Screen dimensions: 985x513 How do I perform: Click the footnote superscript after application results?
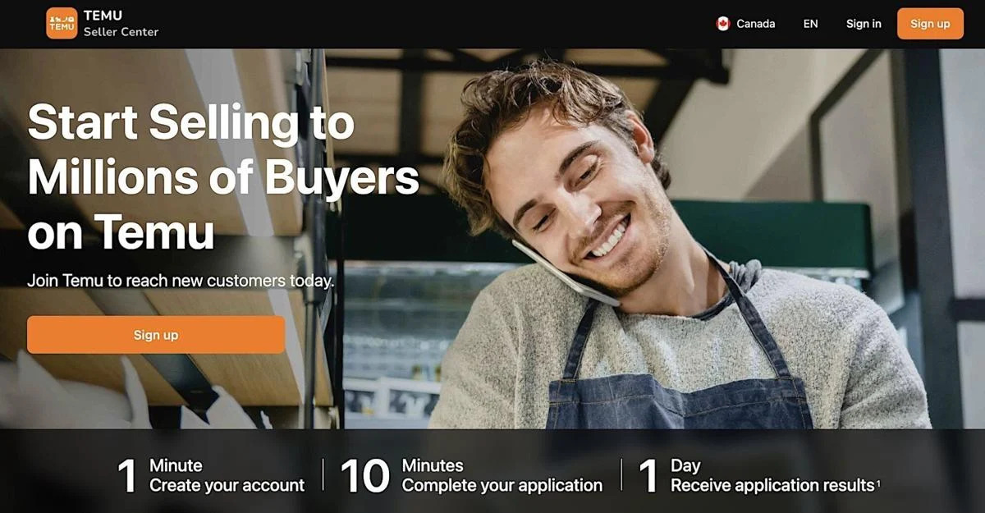(x=878, y=483)
